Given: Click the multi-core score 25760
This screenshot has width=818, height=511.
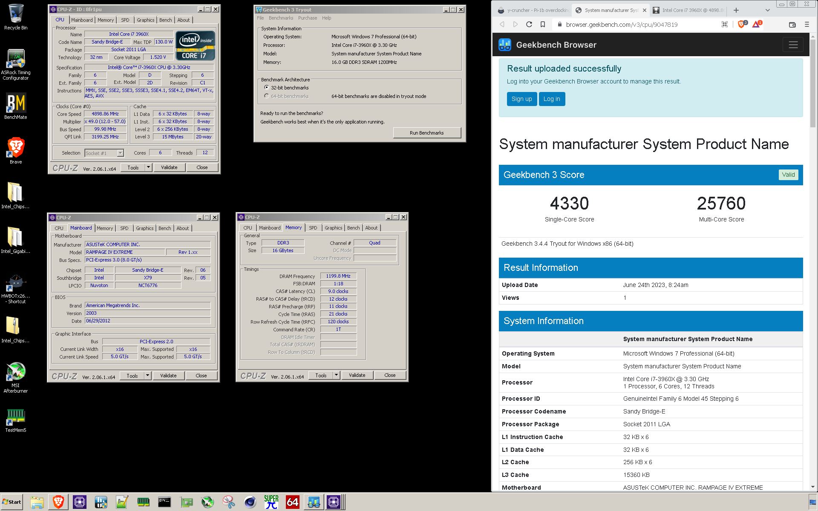Looking at the screenshot, I should [721, 204].
